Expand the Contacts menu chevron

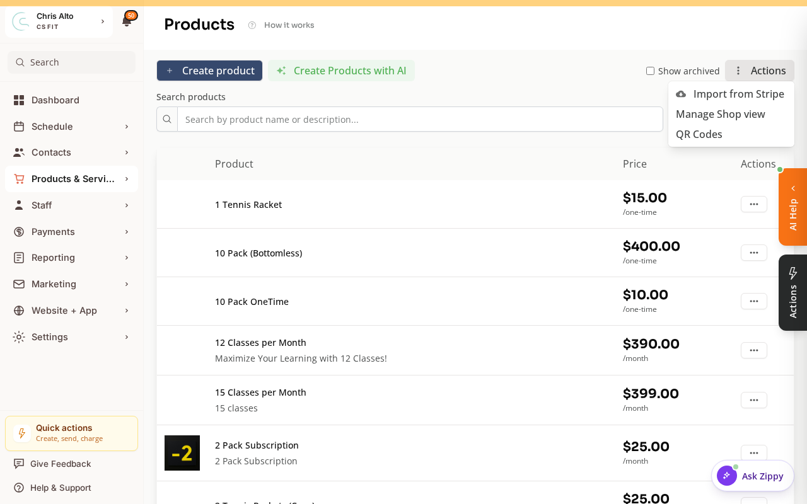pos(127,152)
